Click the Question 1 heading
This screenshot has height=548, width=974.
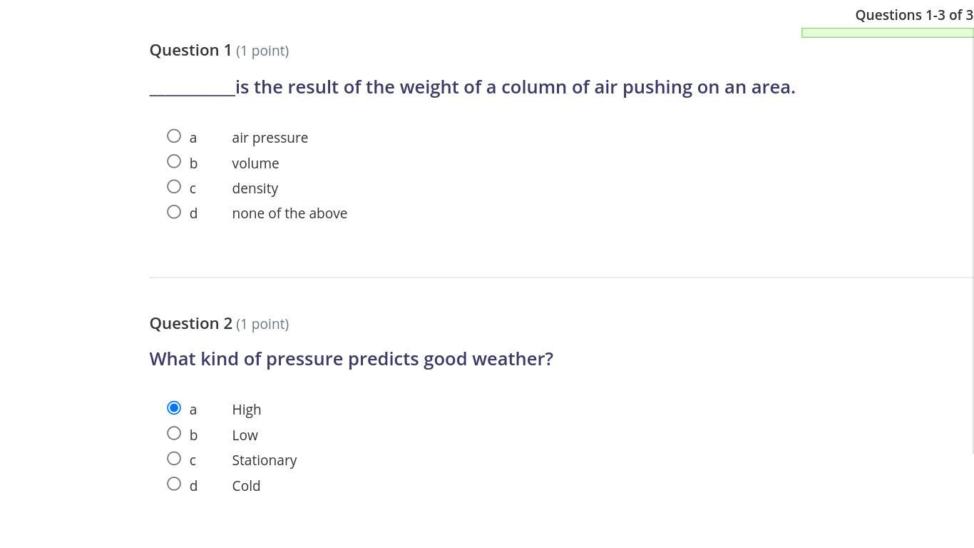point(190,50)
